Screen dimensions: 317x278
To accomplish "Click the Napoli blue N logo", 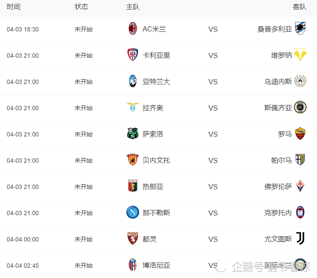I will [x=133, y=213].
